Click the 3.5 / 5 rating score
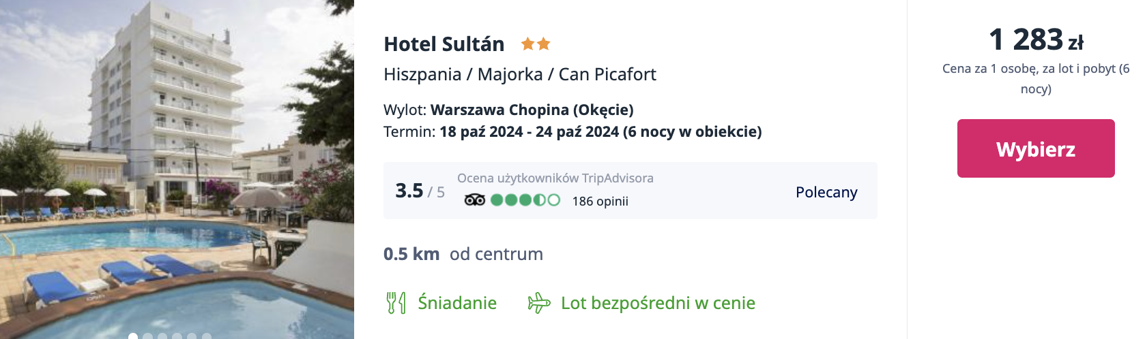The height and width of the screenshot is (339, 1145). (420, 191)
